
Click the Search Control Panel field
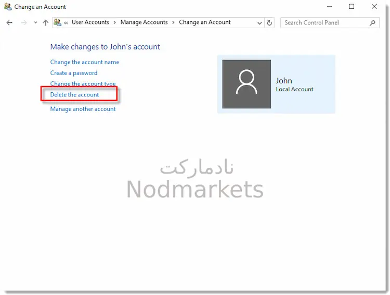(x=330, y=23)
